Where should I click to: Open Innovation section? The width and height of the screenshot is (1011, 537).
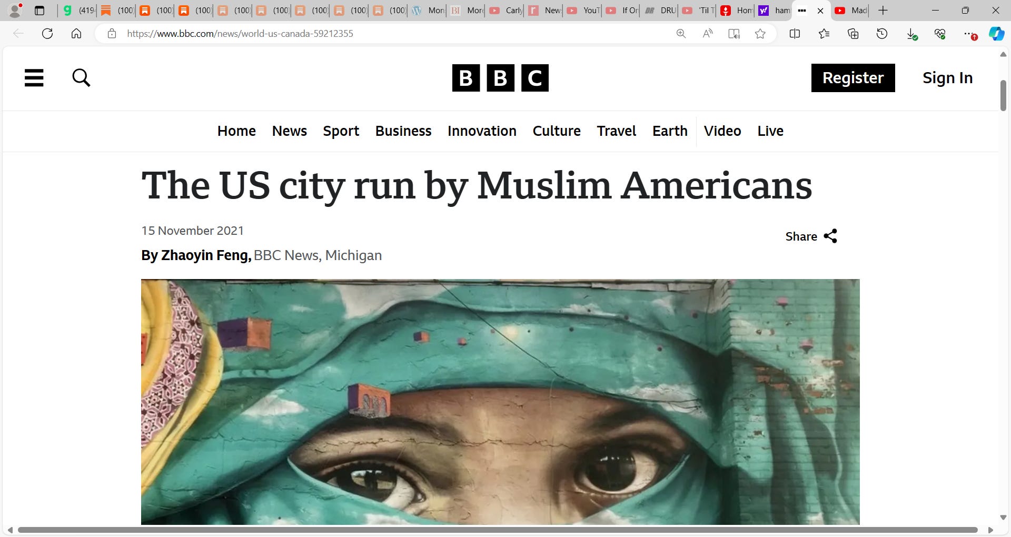pyautogui.click(x=482, y=131)
